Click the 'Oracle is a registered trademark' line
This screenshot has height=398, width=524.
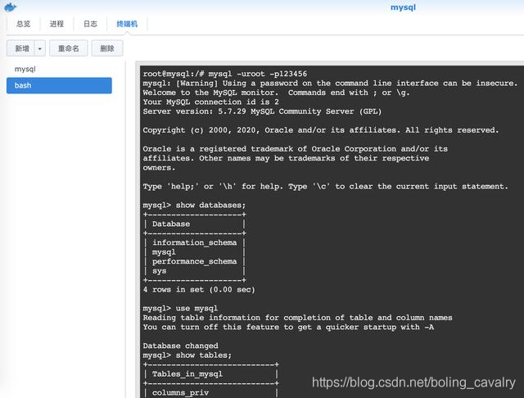point(295,149)
